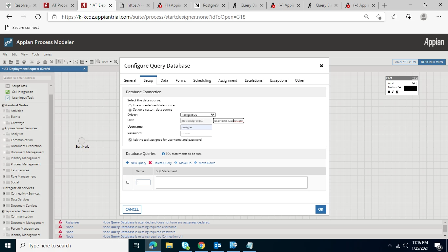This screenshot has width=448, height=252.
Task: Click the URL host and database field
Action: click(229, 121)
